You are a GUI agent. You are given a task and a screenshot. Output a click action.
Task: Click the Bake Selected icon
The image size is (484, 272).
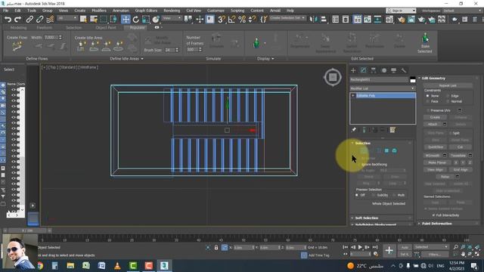[425, 43]
